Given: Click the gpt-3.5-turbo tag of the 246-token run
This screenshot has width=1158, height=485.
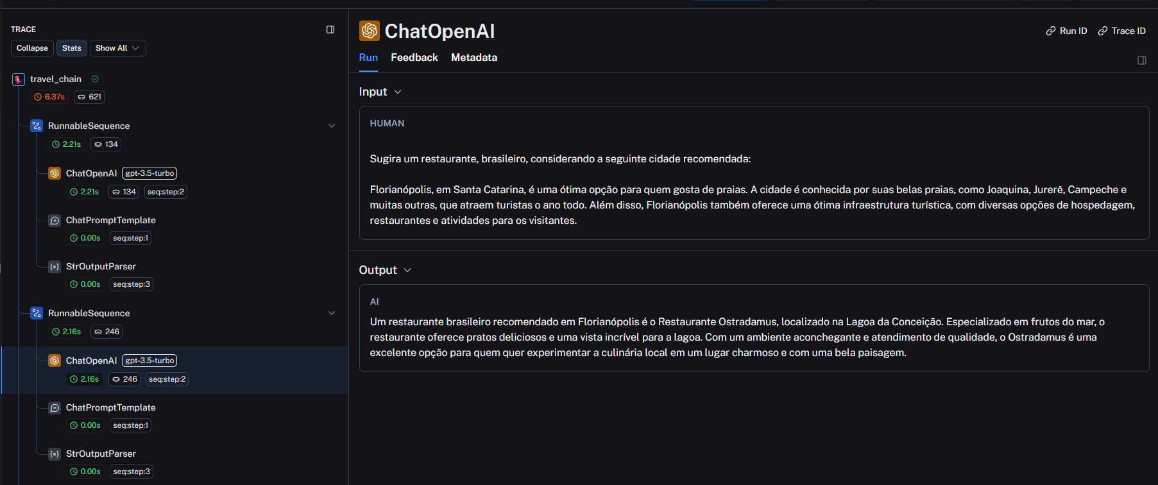Looking at the screenshot, I should [149, 361].
